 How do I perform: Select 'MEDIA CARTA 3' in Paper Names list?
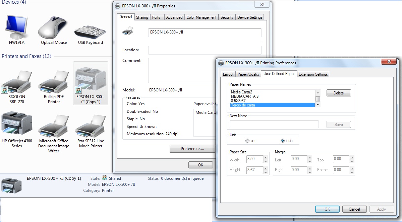[x=273, y=96]
